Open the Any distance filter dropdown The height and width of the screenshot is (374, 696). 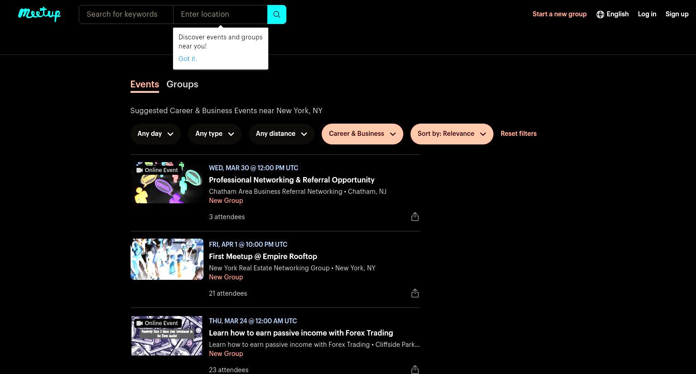tap(281, 134)
